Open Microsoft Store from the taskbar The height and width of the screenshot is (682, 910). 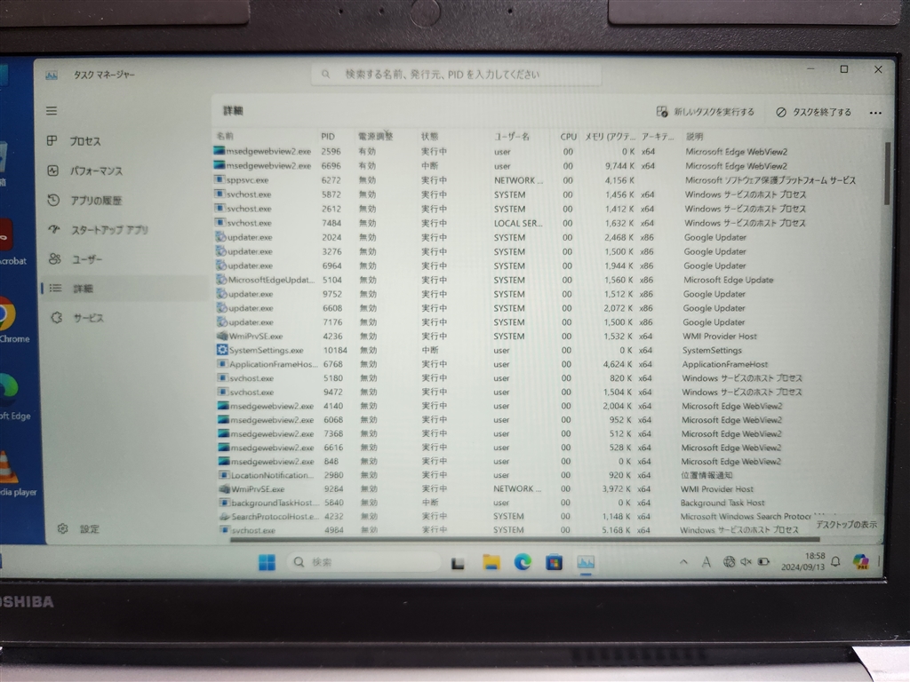555,562
